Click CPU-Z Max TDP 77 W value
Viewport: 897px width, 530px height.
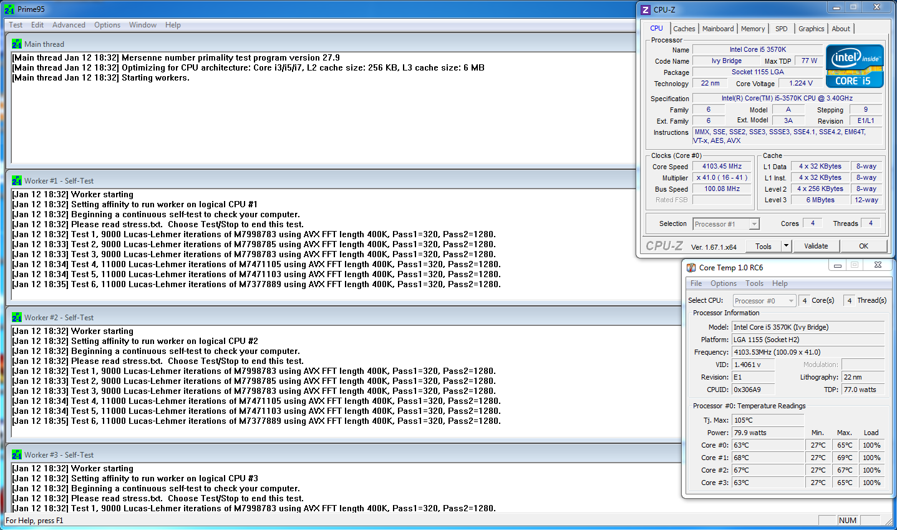[x=809, y=61]
